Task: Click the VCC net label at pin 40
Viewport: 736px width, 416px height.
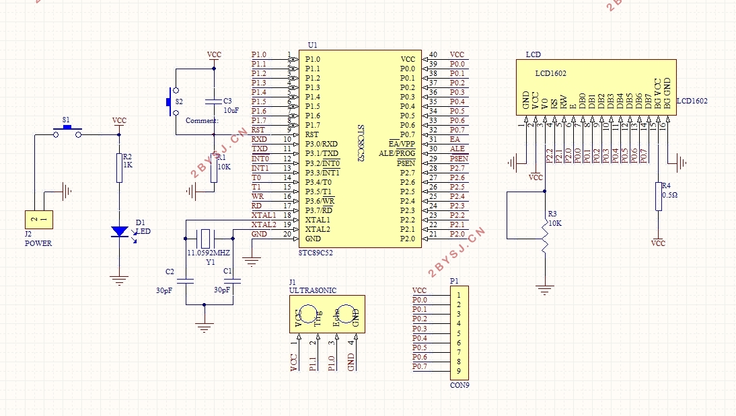Action: pos(457,55)
